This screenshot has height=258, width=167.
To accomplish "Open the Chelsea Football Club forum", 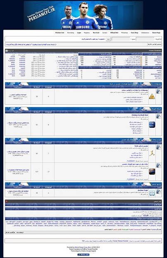I will click(140, 115).
